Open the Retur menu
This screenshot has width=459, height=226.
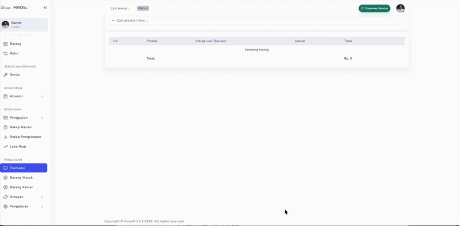click(24, 53)
